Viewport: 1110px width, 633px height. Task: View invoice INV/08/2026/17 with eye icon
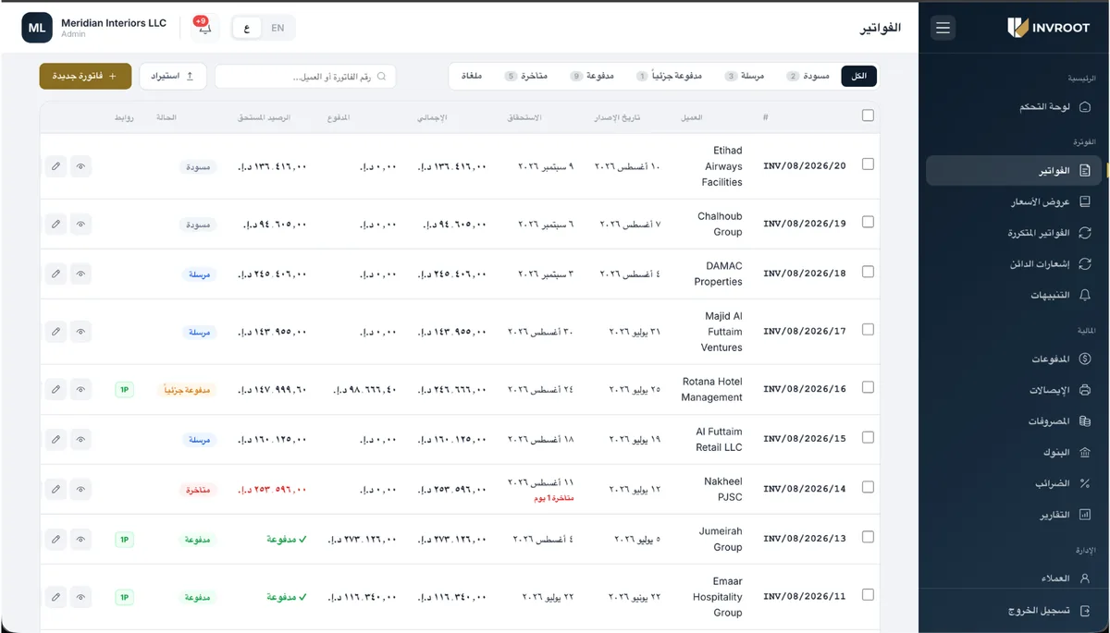(80, 331)
